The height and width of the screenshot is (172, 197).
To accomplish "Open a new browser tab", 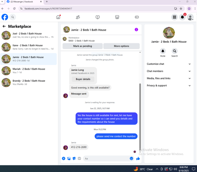I will pos(47,2).
